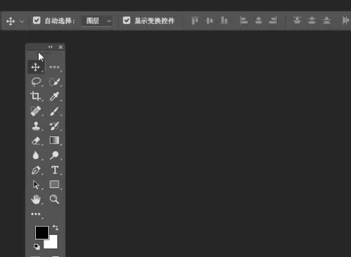
Task: Select the Brush tool
Action: [54, 112]
